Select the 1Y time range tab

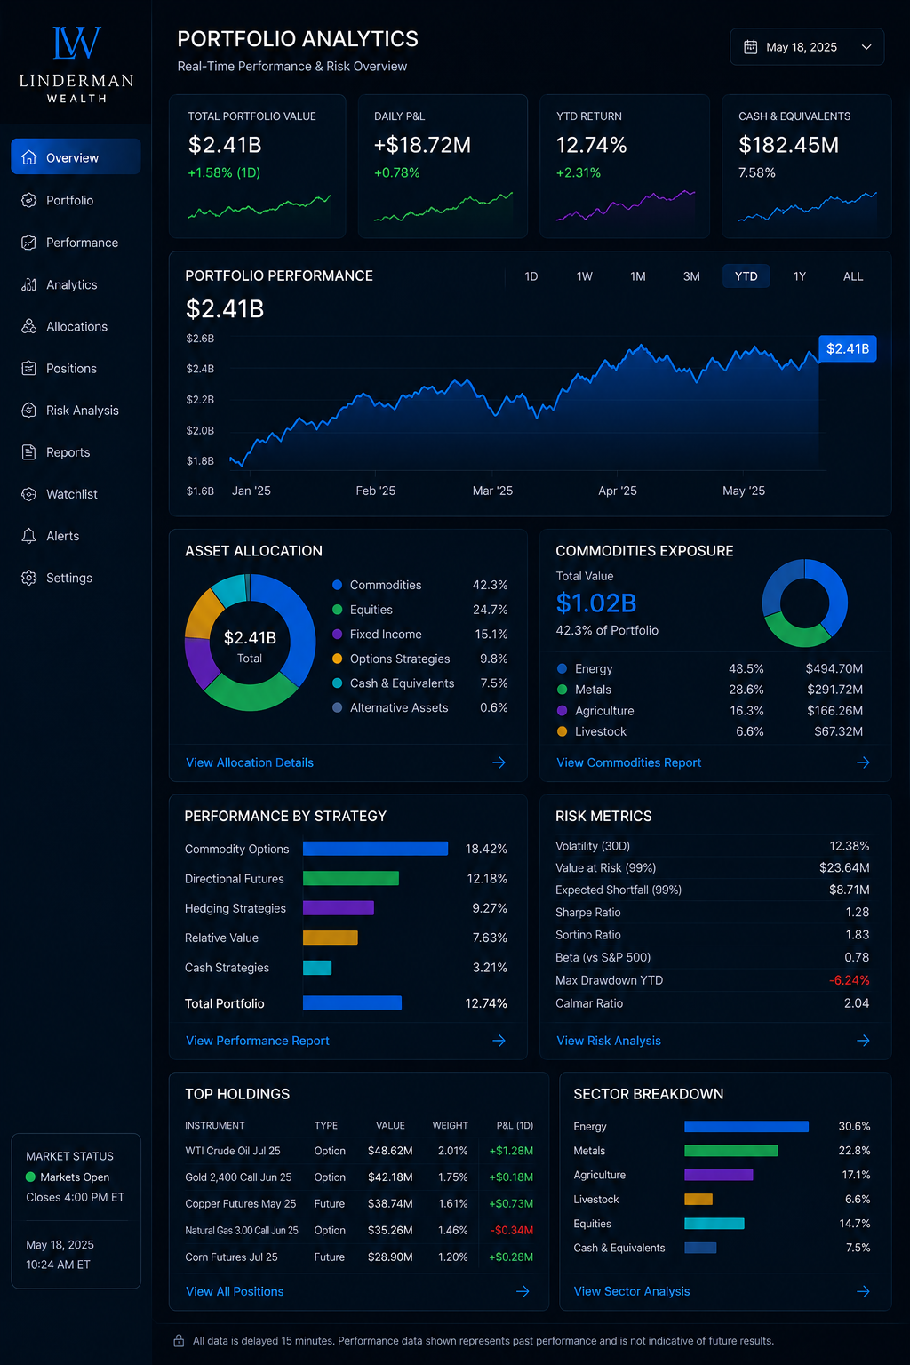click(800, 276)
